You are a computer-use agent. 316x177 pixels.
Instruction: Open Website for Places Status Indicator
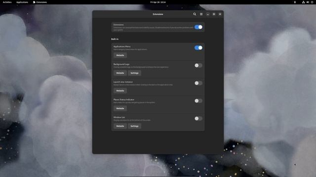click(x=120, y=108)
